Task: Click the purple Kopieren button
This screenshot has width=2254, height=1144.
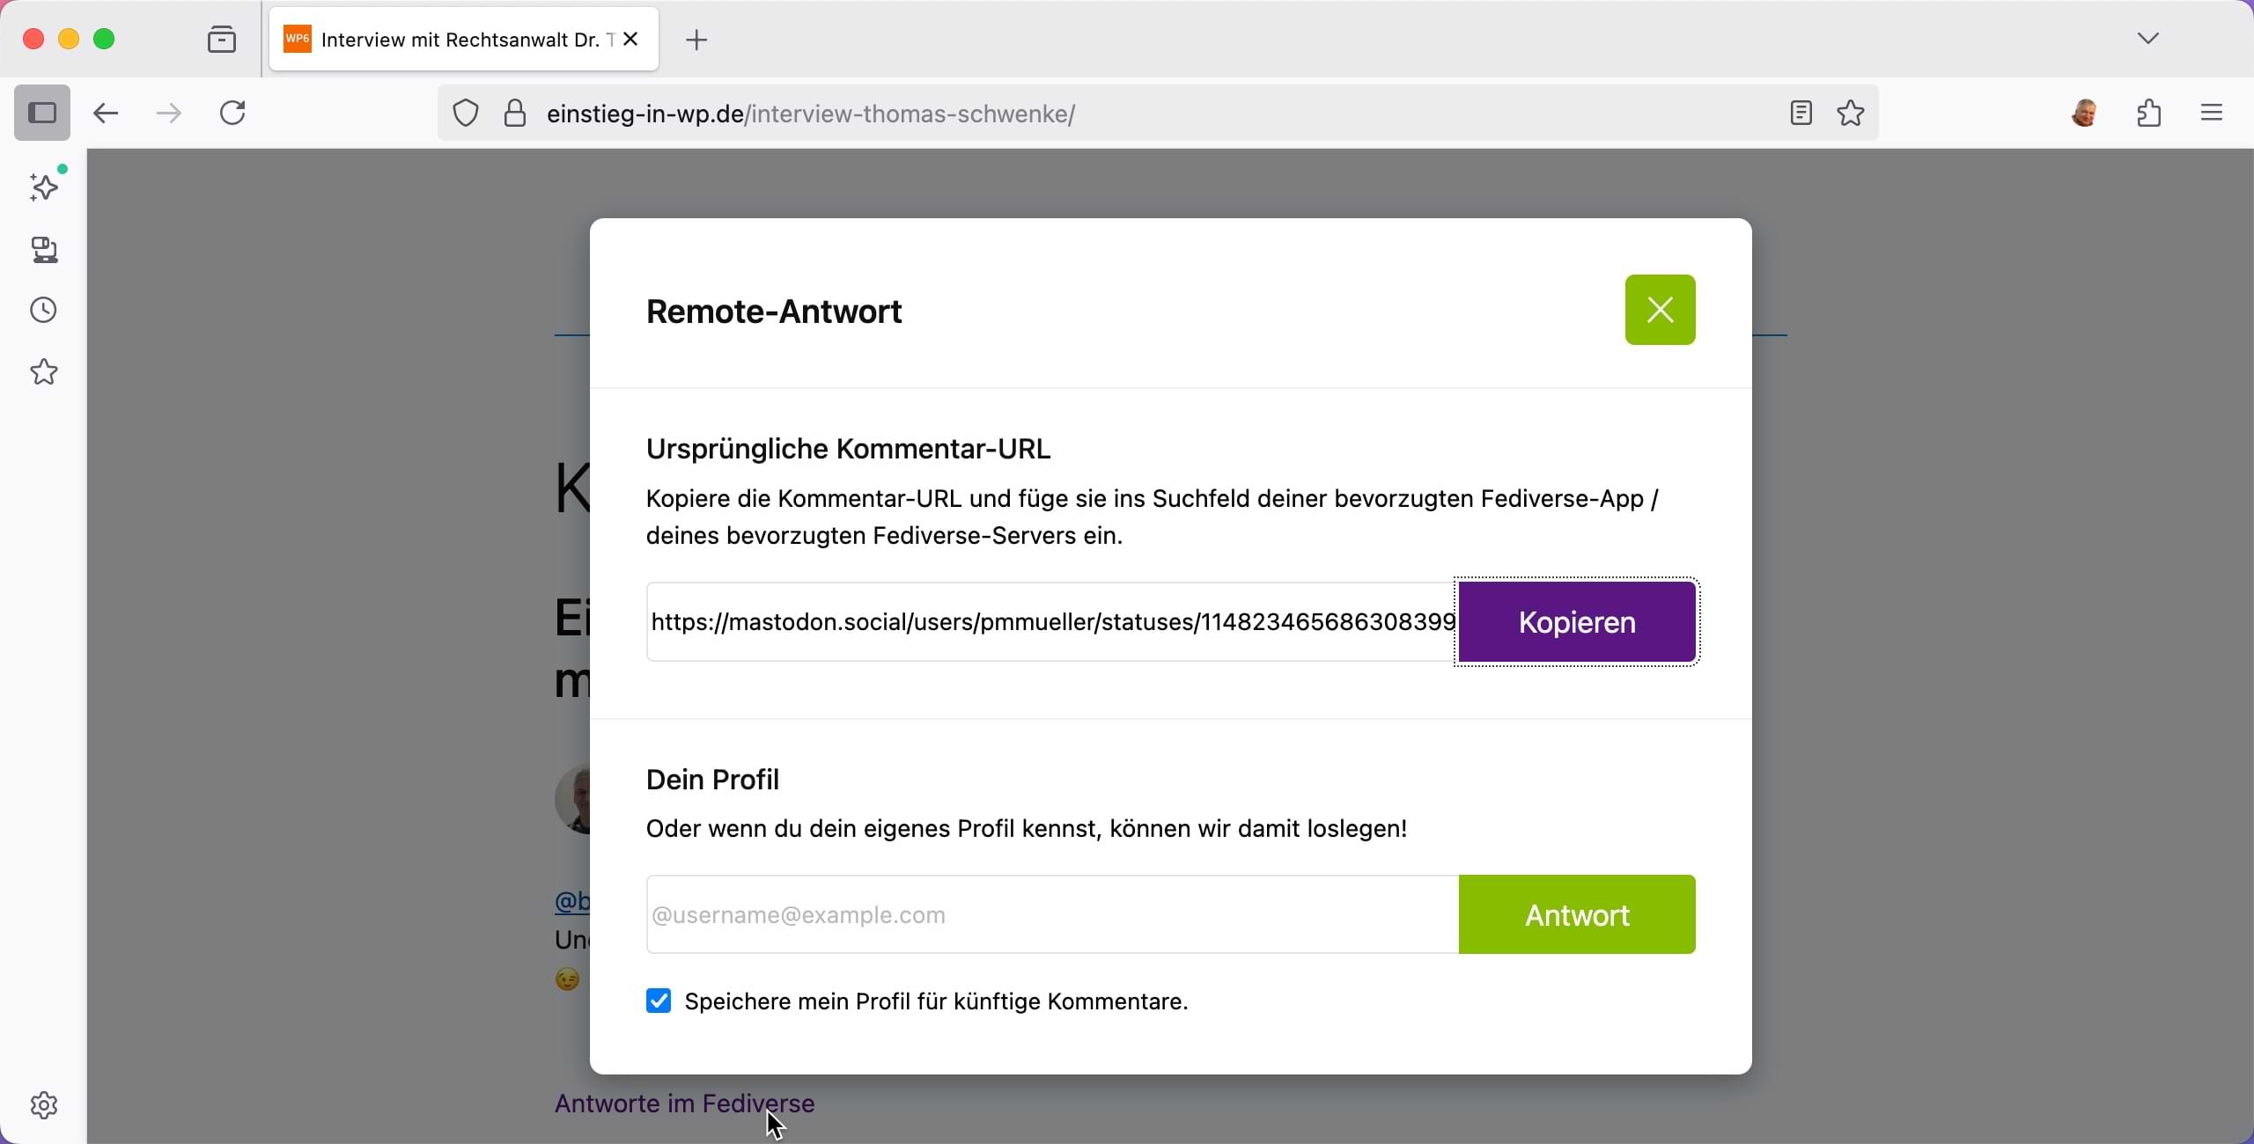Action: coord(1577,622)
